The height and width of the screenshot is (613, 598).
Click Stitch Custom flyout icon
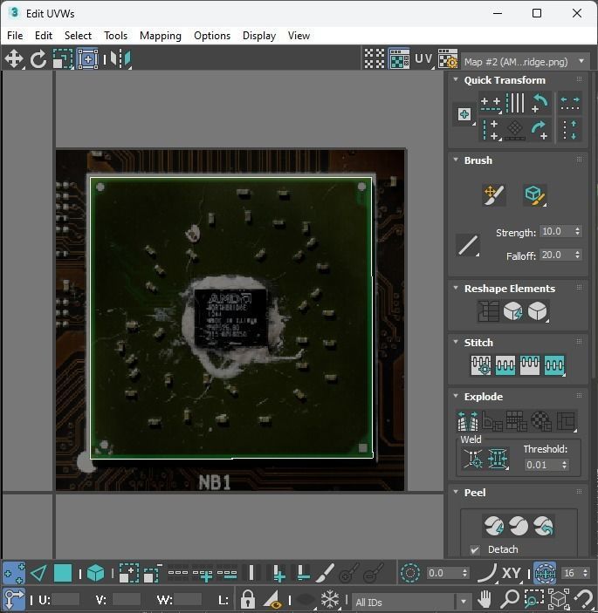[x=554, y=365]
